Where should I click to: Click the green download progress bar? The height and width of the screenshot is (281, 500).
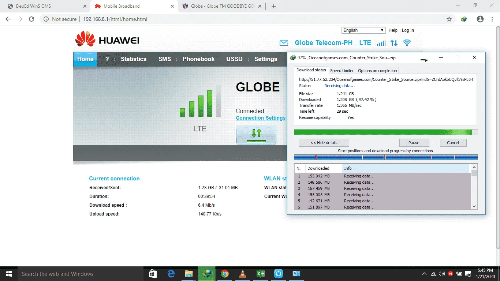pos(386,132)
